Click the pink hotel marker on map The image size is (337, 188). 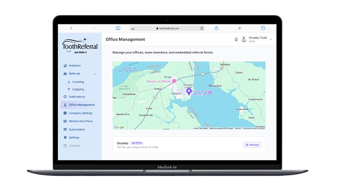coord(174,81)
